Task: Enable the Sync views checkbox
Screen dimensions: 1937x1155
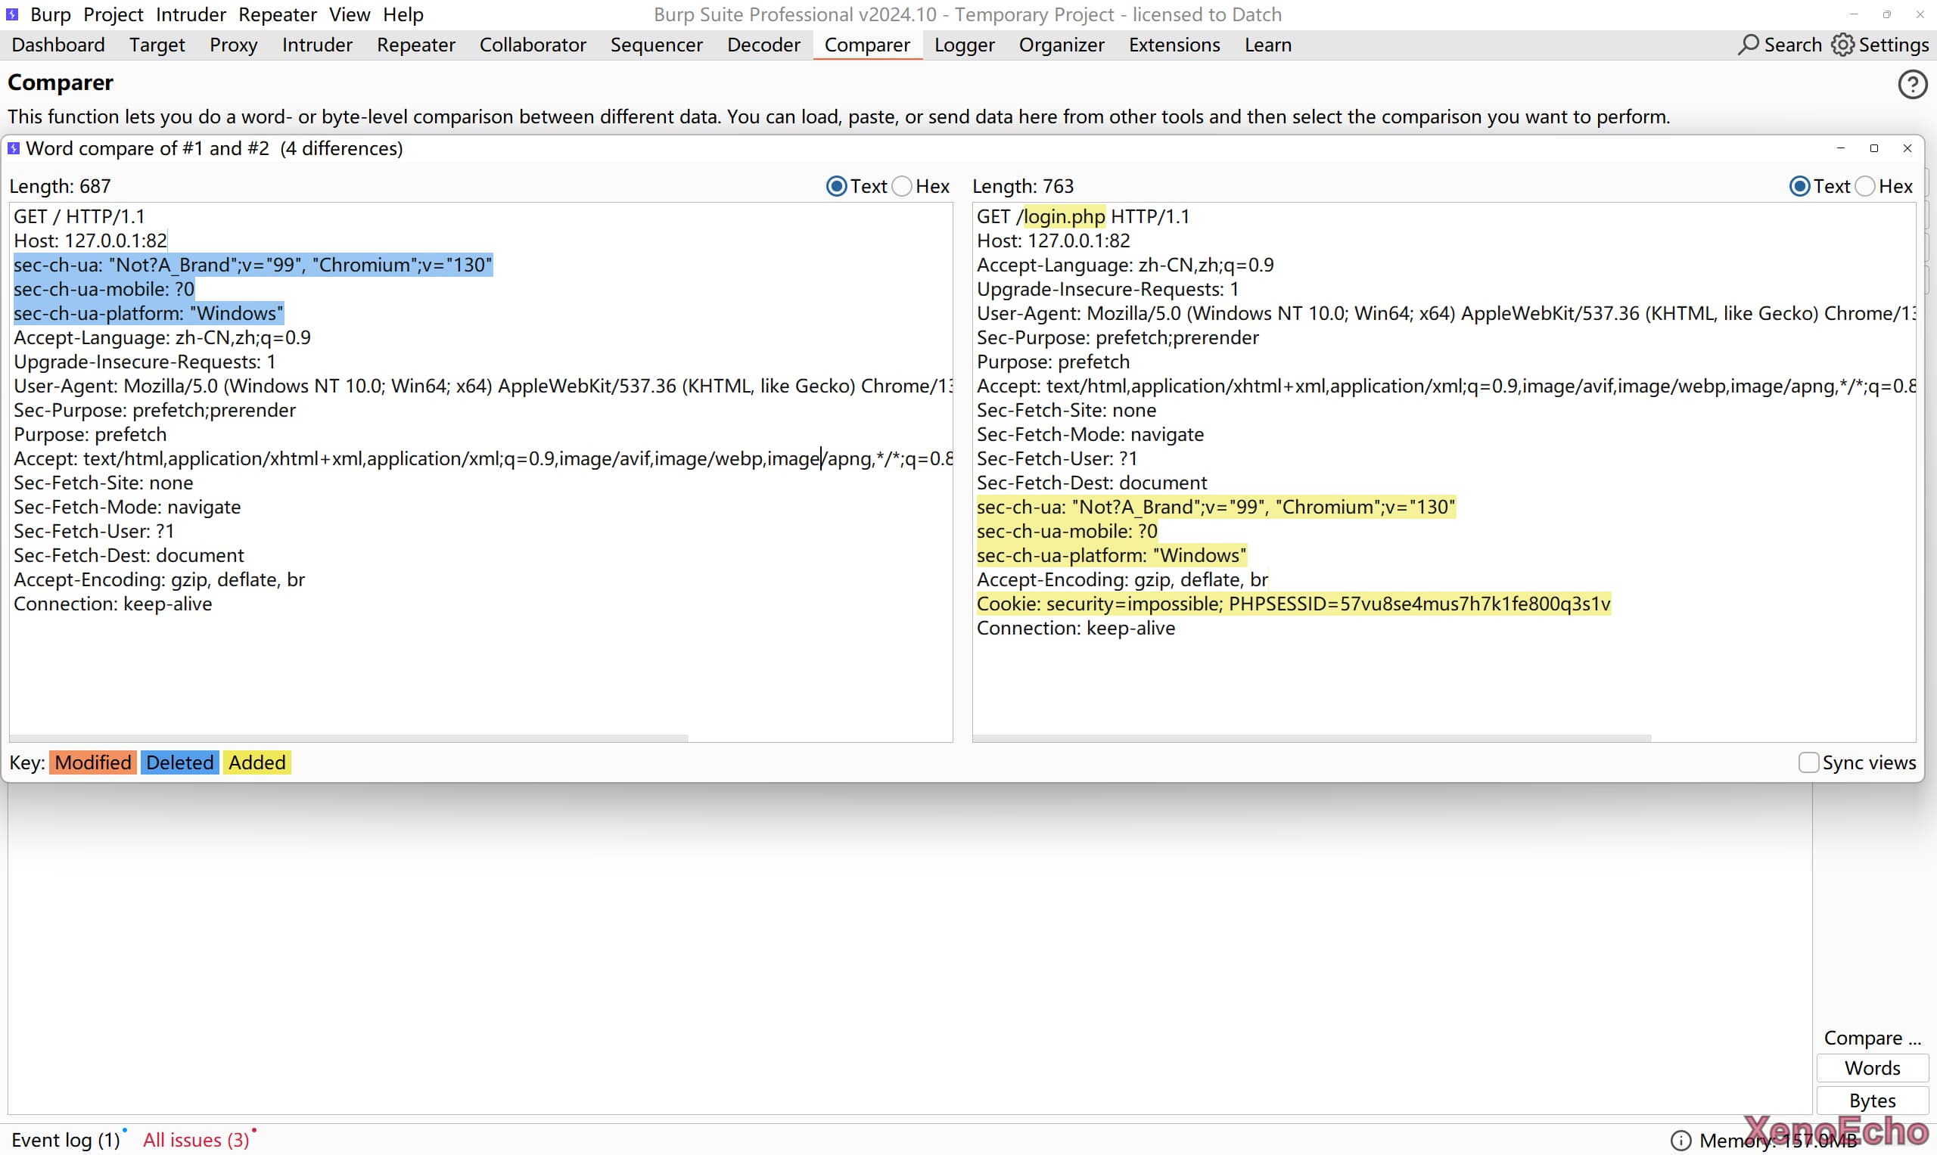Action: (x=1808, y=762)
